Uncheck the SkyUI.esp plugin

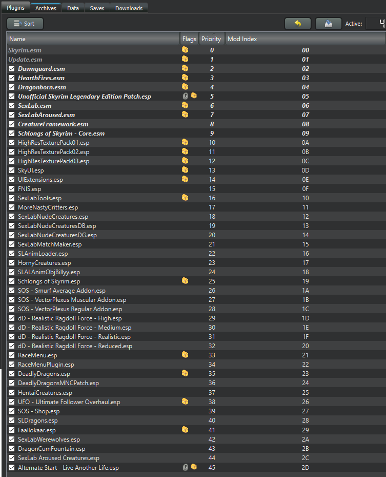point(12,170)
